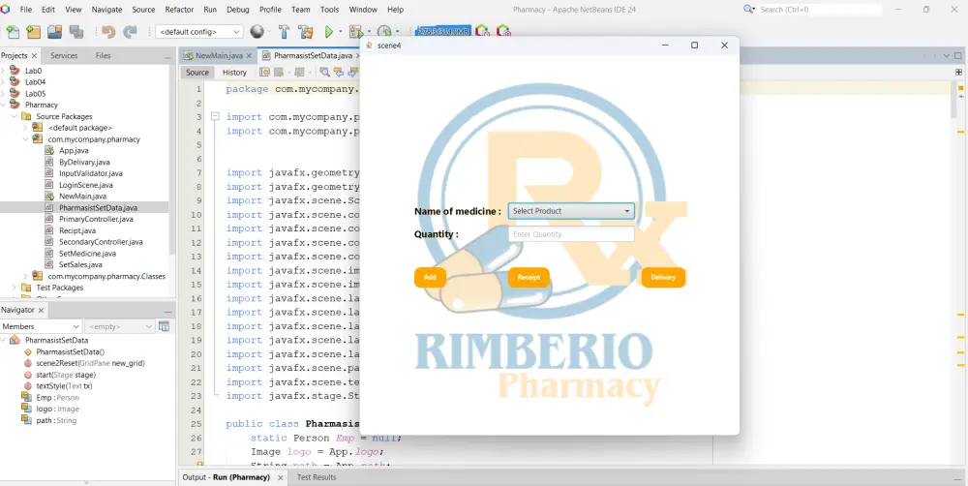968x486 pixels.
Task: Collapse code fold at imports line 3
Action: (x=215, y=116)
